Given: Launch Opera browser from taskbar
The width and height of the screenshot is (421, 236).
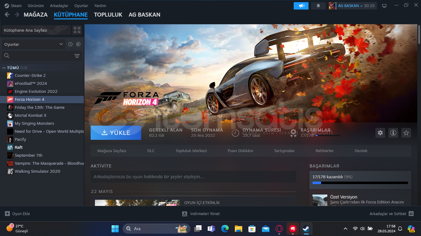Looking at the screenshot, I should click(279, 229).
